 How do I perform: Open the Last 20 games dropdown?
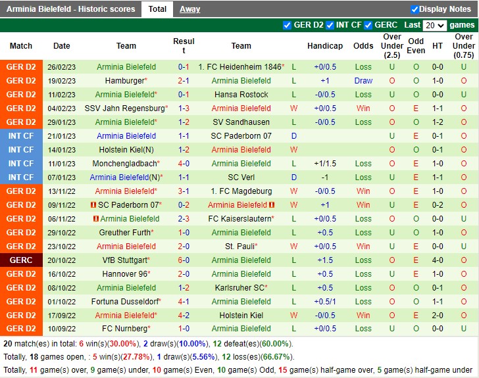point(434,26)
